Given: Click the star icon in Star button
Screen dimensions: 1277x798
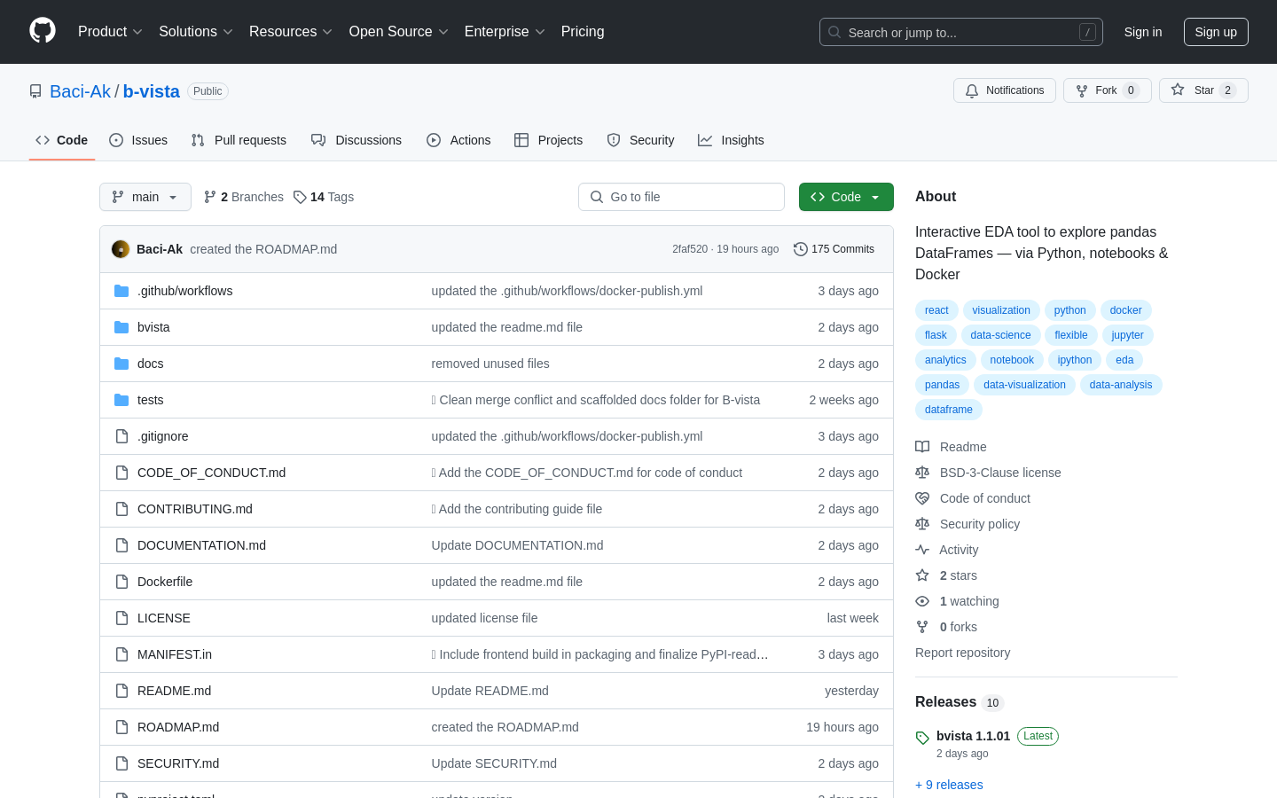Looking at the screenshot, I should pyautogui.click(x=1178, y=90).
